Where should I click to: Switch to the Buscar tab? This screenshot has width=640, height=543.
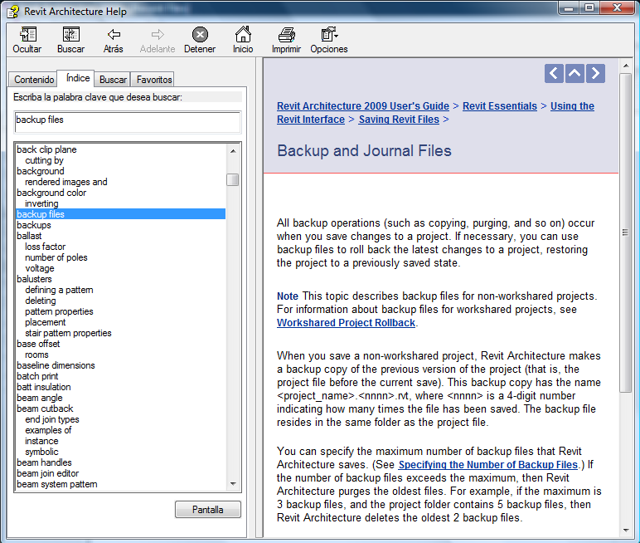(x=113, y=80)
